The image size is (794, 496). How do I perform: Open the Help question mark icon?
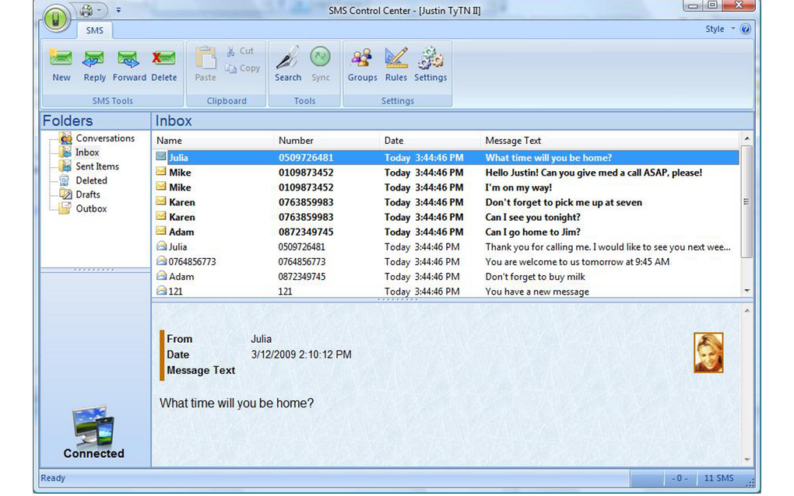[746, 29]
